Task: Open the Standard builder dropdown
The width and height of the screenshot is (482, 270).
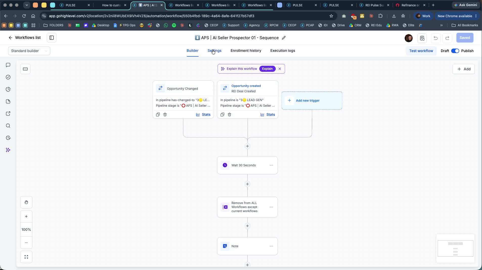Action: pos(29,51)
